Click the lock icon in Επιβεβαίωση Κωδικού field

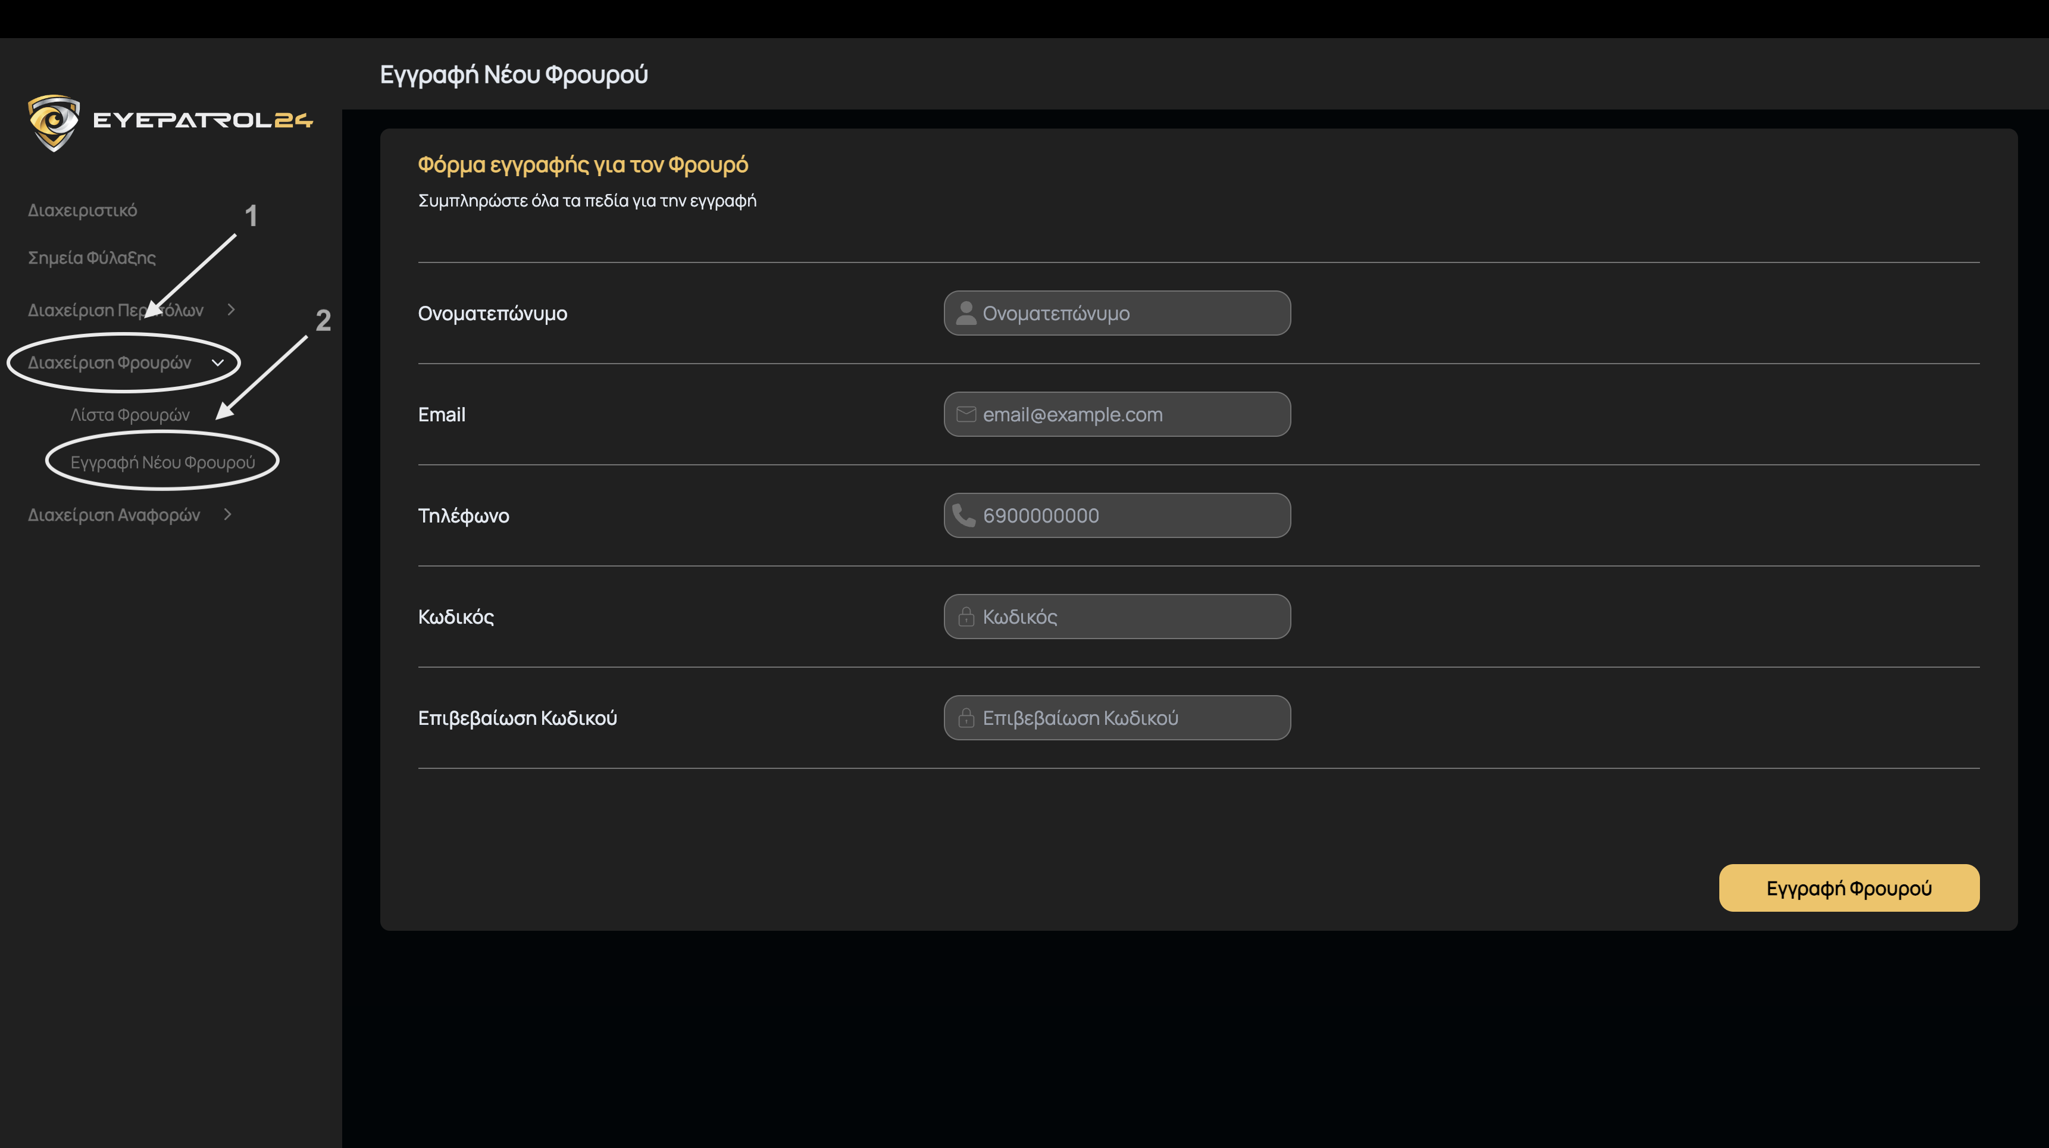pyautogui.click(x=966, y=718)
